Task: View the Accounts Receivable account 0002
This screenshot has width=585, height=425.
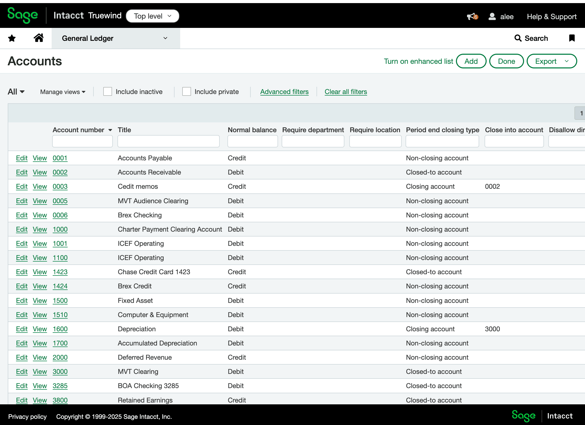Action: [x=40, y=172]
